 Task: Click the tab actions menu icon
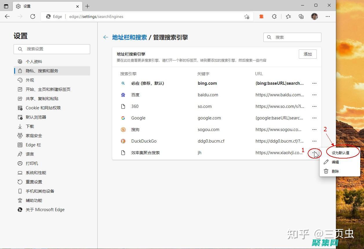[6, 6]
